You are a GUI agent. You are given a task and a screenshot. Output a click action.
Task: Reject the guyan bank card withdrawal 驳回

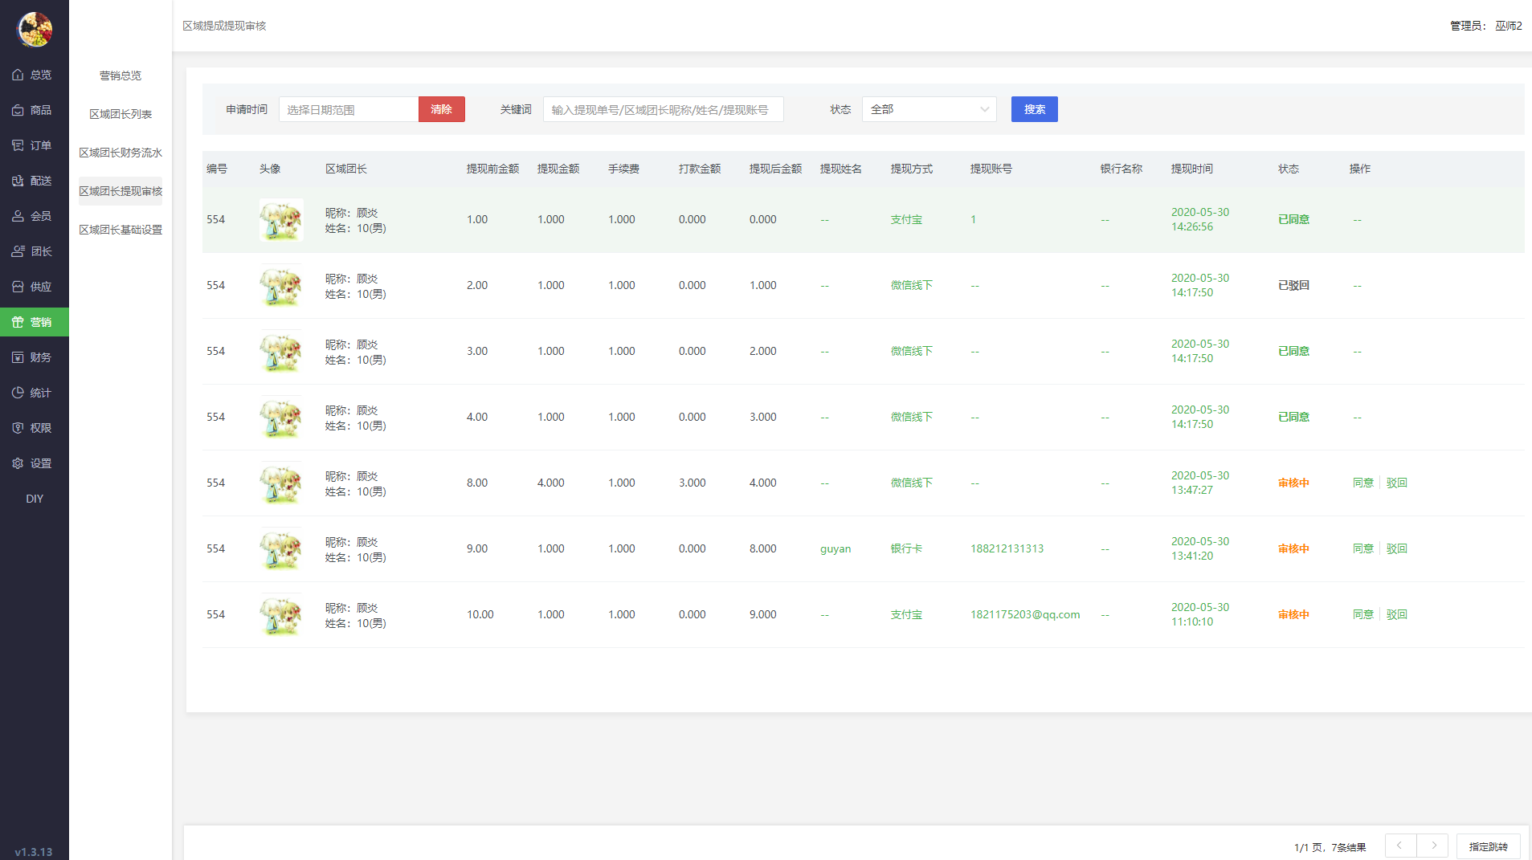click(x=1396, y=548)
